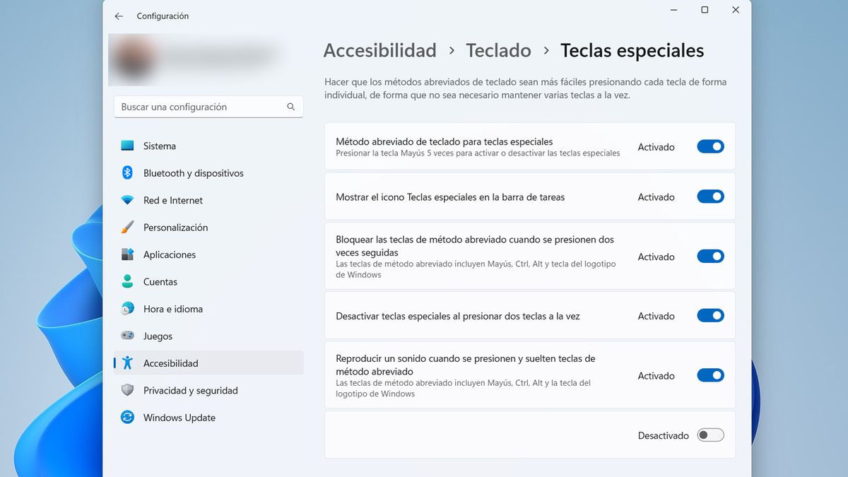Image resolution: width=848 pixels, height=477 pixels.
Task: Click the Juegos controller icon
Action: [x=127, y=336]
